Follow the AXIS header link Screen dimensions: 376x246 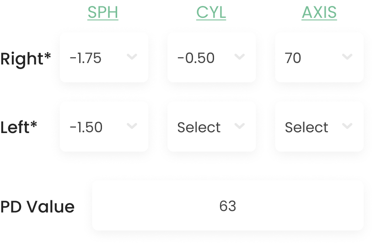point(319,13)
